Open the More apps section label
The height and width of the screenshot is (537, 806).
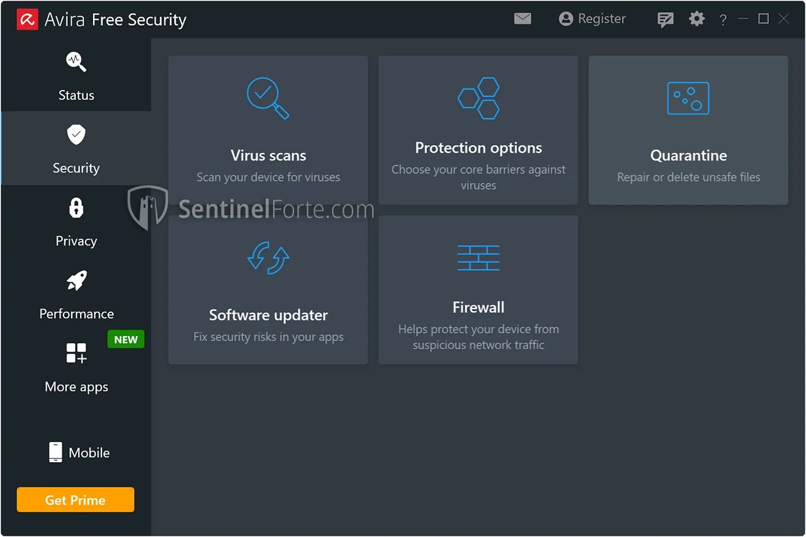coord(76,387)
